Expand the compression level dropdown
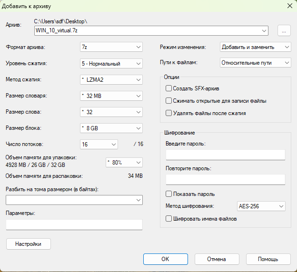297x272 pixels. [112, 63]
